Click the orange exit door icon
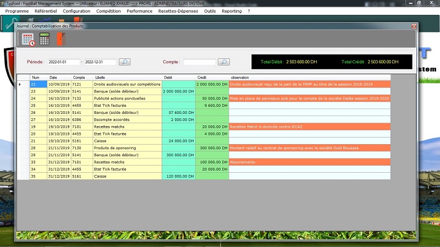Image resolution: width=440 pixels, height=247 pixels. pos(60,39)
